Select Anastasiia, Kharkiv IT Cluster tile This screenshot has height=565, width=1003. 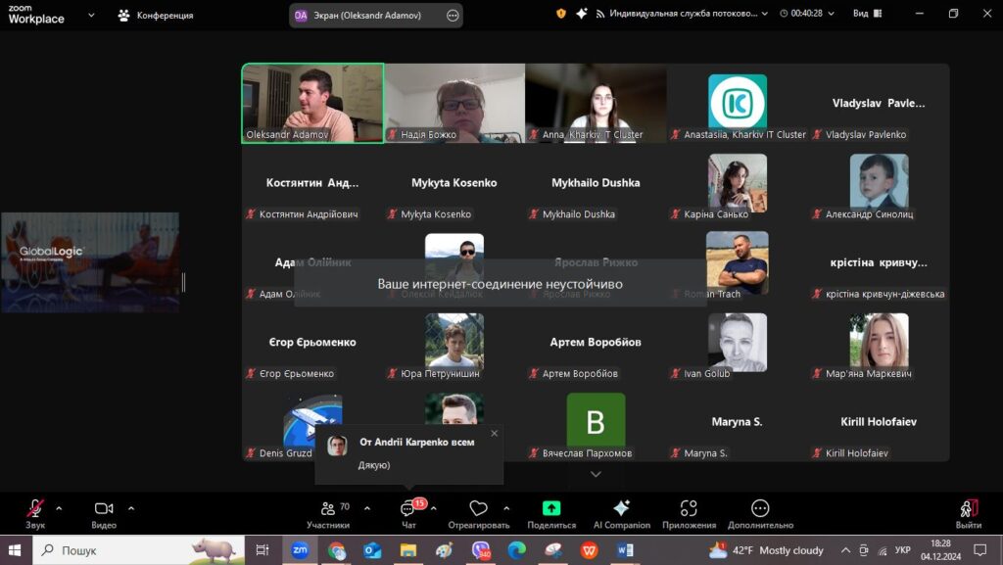click(x=738, y=103)
